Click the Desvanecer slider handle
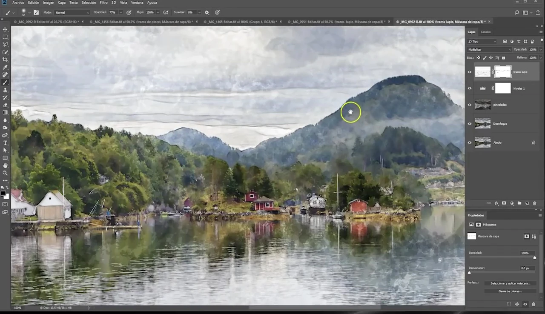Screen dimensions: 545x314 tap(469, 272)
